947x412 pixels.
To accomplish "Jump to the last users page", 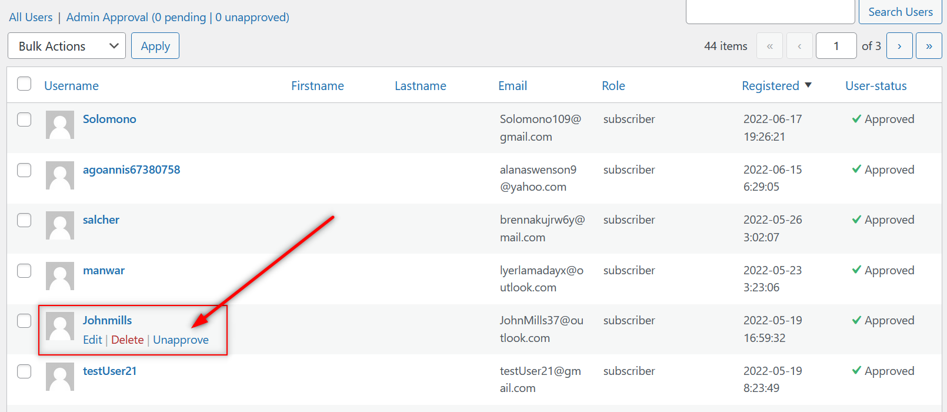I will tap(929, 46).
